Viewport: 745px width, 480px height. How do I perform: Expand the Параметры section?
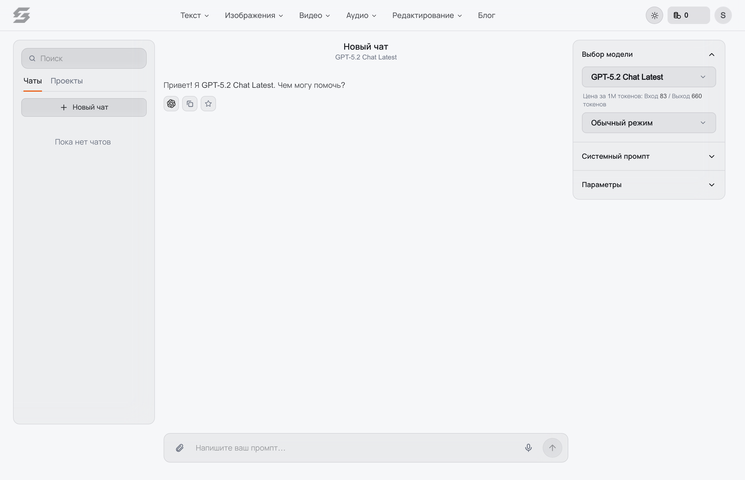(649, 185)
